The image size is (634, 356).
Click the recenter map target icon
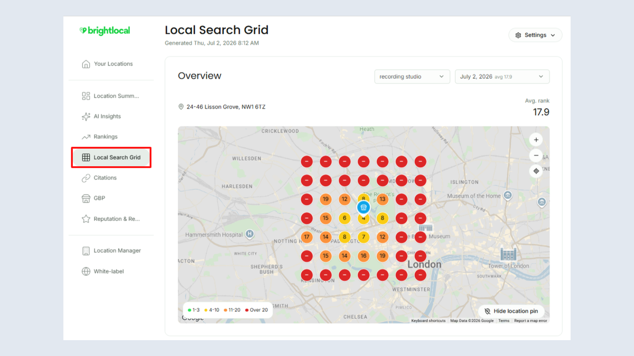point(536,171)
